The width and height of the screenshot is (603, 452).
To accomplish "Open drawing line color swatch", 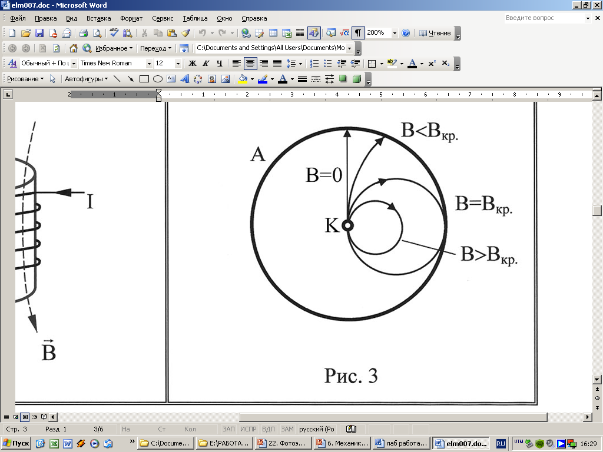I will pyautogui.click(x=263, y=79).
